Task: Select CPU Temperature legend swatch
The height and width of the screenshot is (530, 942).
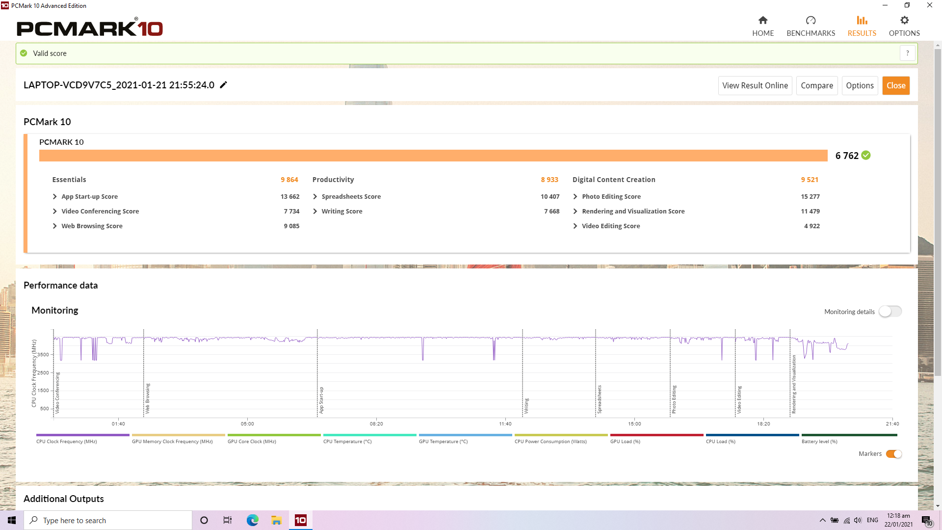Action: tap(369, 435)
